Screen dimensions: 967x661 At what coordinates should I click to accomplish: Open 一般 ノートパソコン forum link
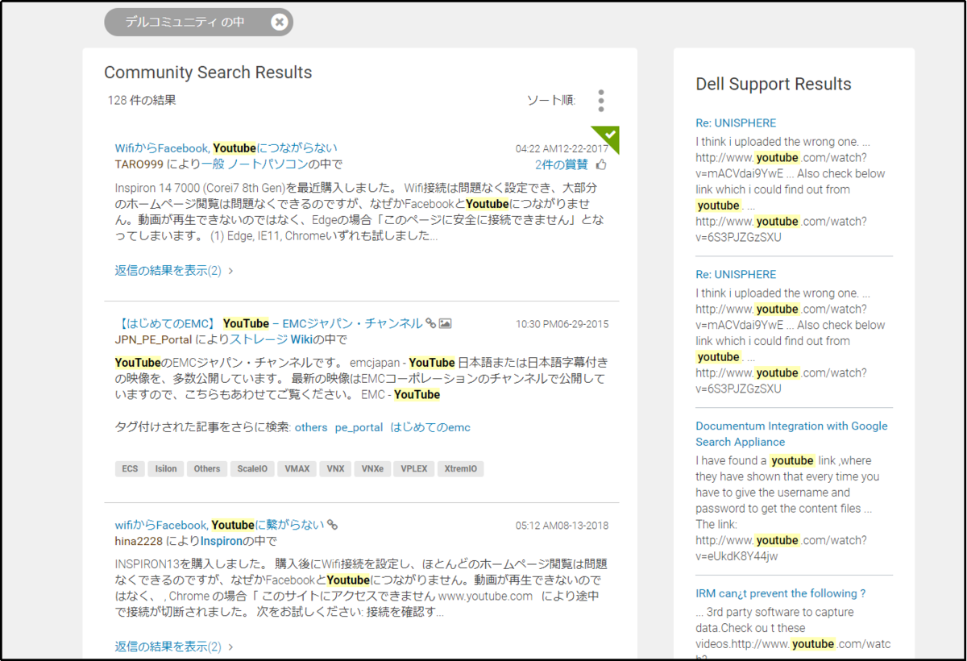(x=254, y=164)
